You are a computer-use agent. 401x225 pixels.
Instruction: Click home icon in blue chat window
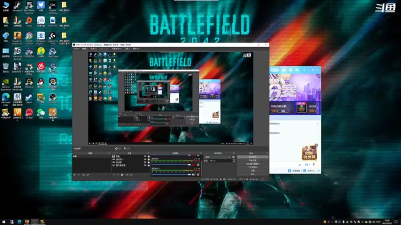click(x=284, y=70)
